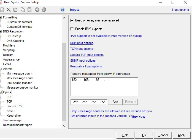Open DNS Setup tree item

click(14, 36)
